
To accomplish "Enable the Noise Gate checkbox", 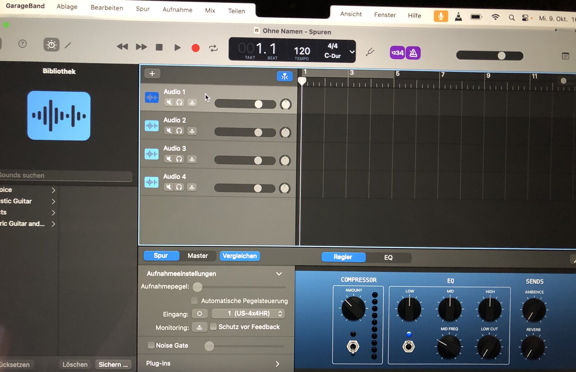I will tap(151, 345).
